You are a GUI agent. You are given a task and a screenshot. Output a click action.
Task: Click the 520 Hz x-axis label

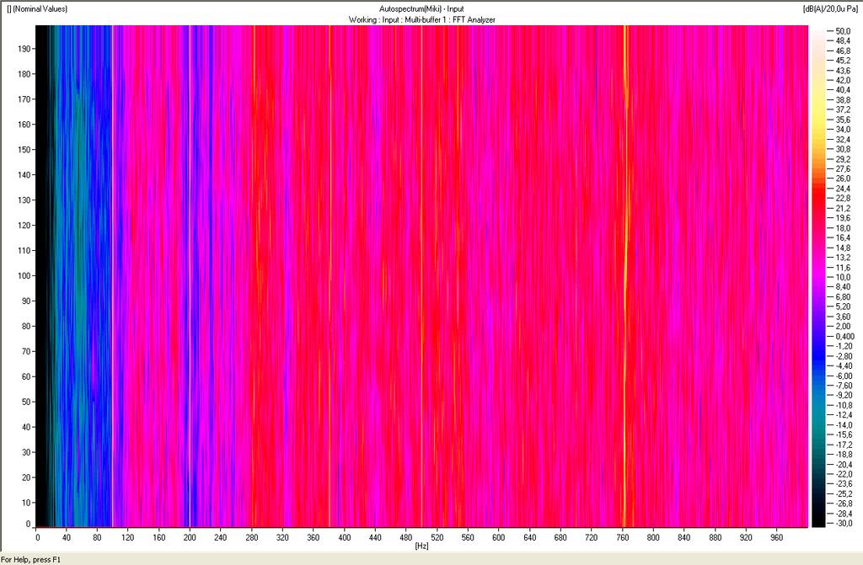coord(437,537)
